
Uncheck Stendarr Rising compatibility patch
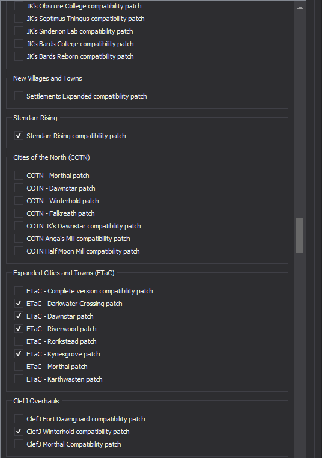[19, 135]
